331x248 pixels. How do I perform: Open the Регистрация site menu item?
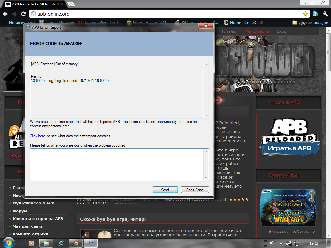tap(257, 31)
